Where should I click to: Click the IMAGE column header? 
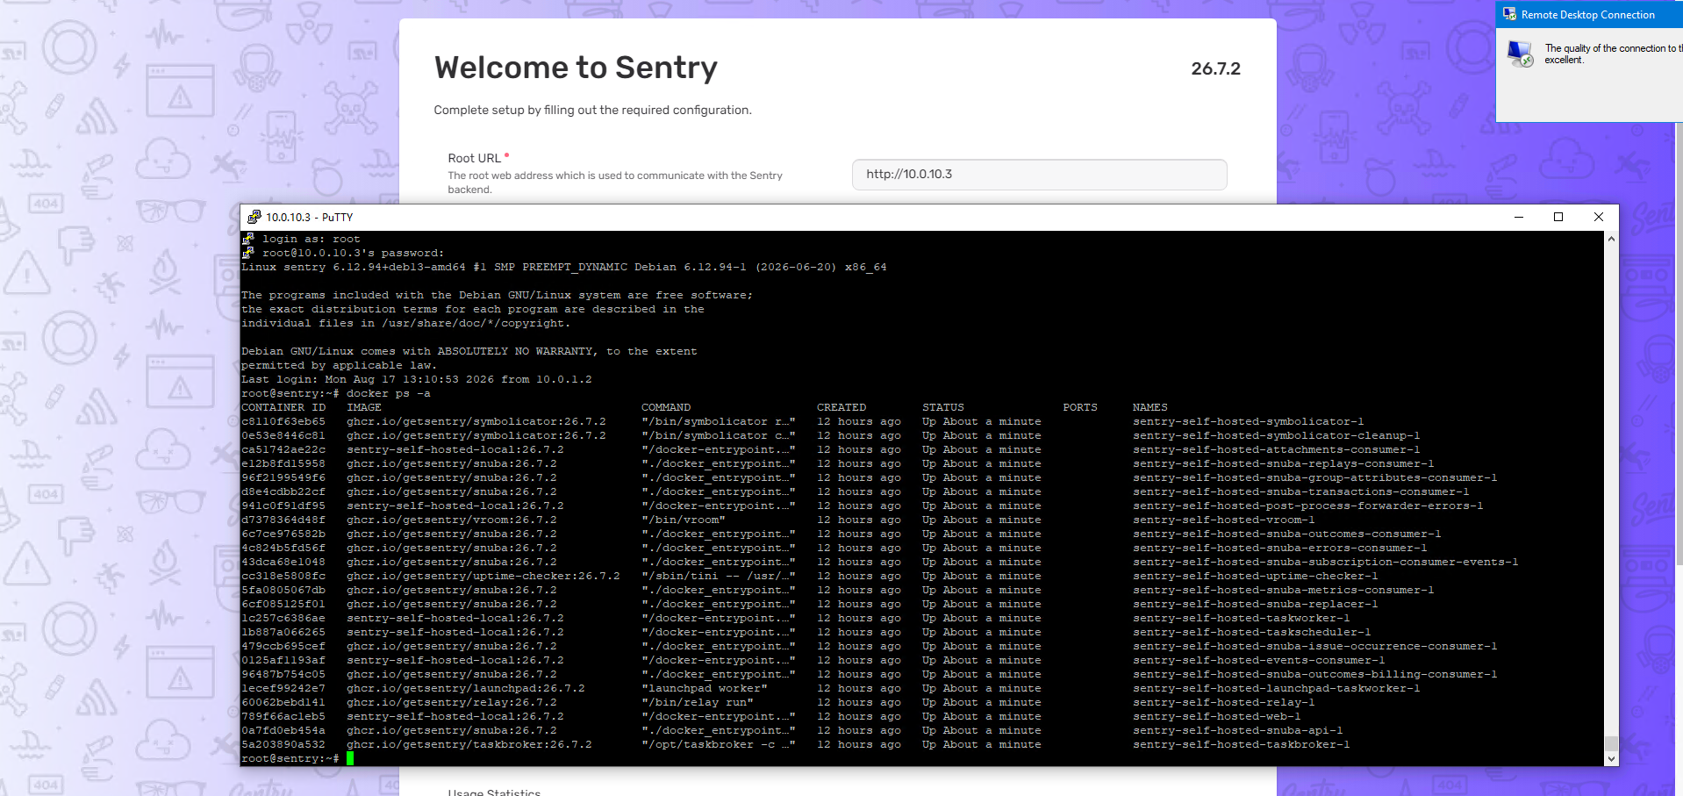point(364,407)
